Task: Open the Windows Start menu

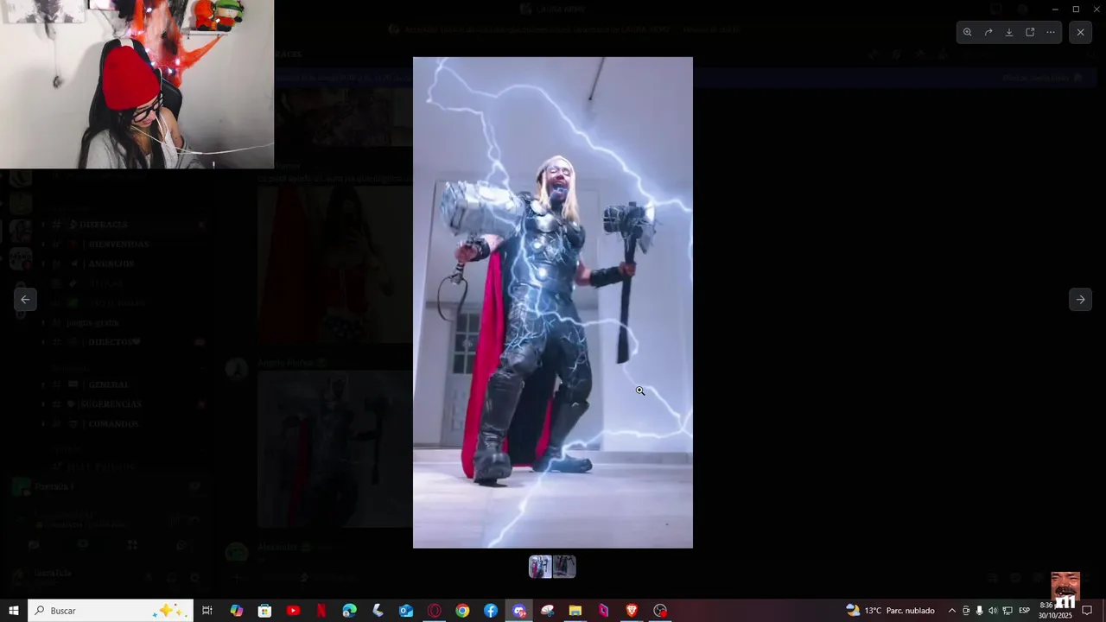Action: click(x=13, y=611)
